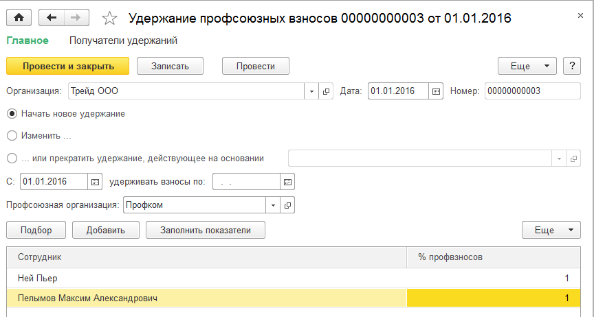
Task: Click the Провести и закрыть button
Action: [67, 67]
